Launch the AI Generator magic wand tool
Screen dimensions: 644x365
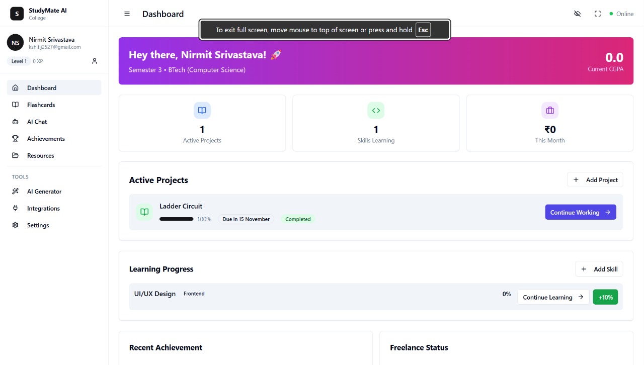pyautogui.click(x=16, y=191)
